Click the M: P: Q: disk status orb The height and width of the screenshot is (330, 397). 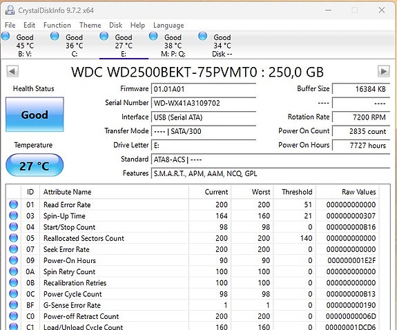point(153,36)
